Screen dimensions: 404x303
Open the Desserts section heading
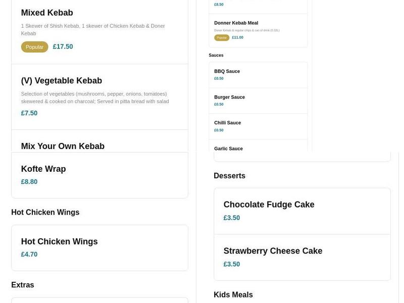(229, 175)
